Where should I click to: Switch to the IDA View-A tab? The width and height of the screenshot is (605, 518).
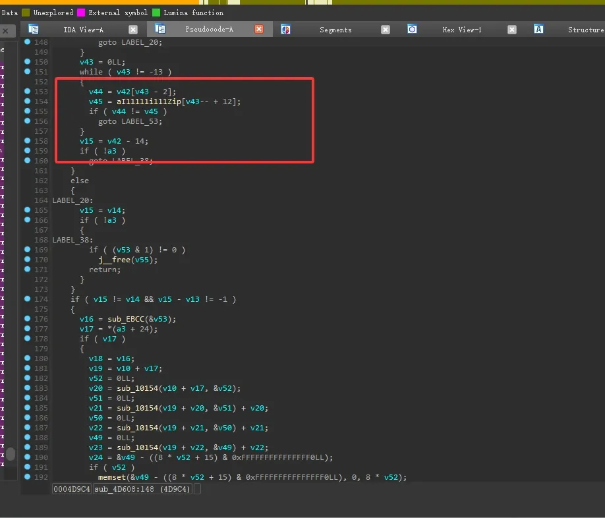(83, 30)
